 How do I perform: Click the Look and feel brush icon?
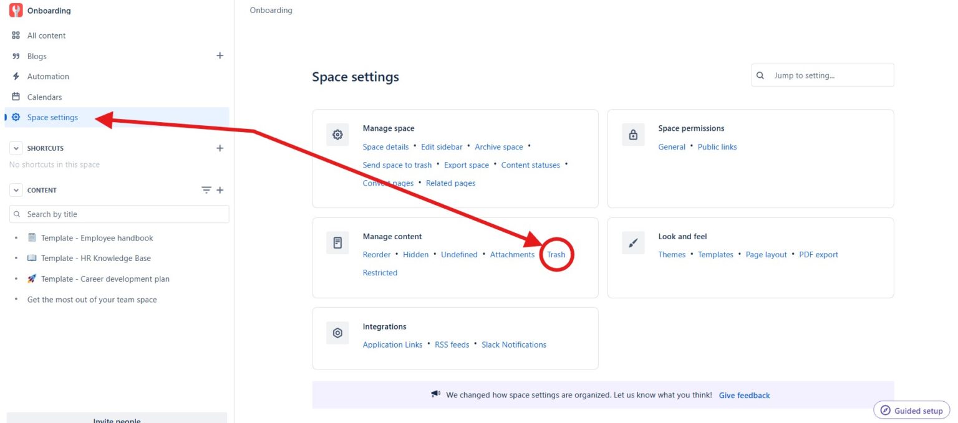(633, 242)
